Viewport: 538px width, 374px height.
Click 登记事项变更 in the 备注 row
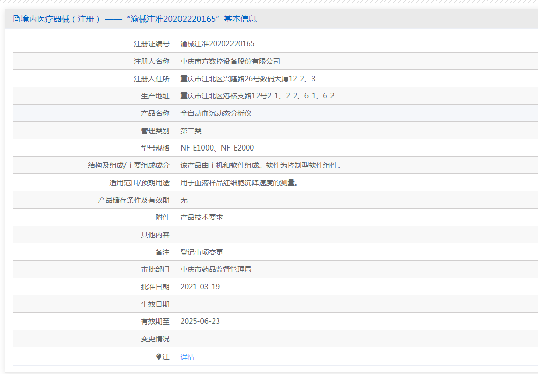(x=201, y=252)
